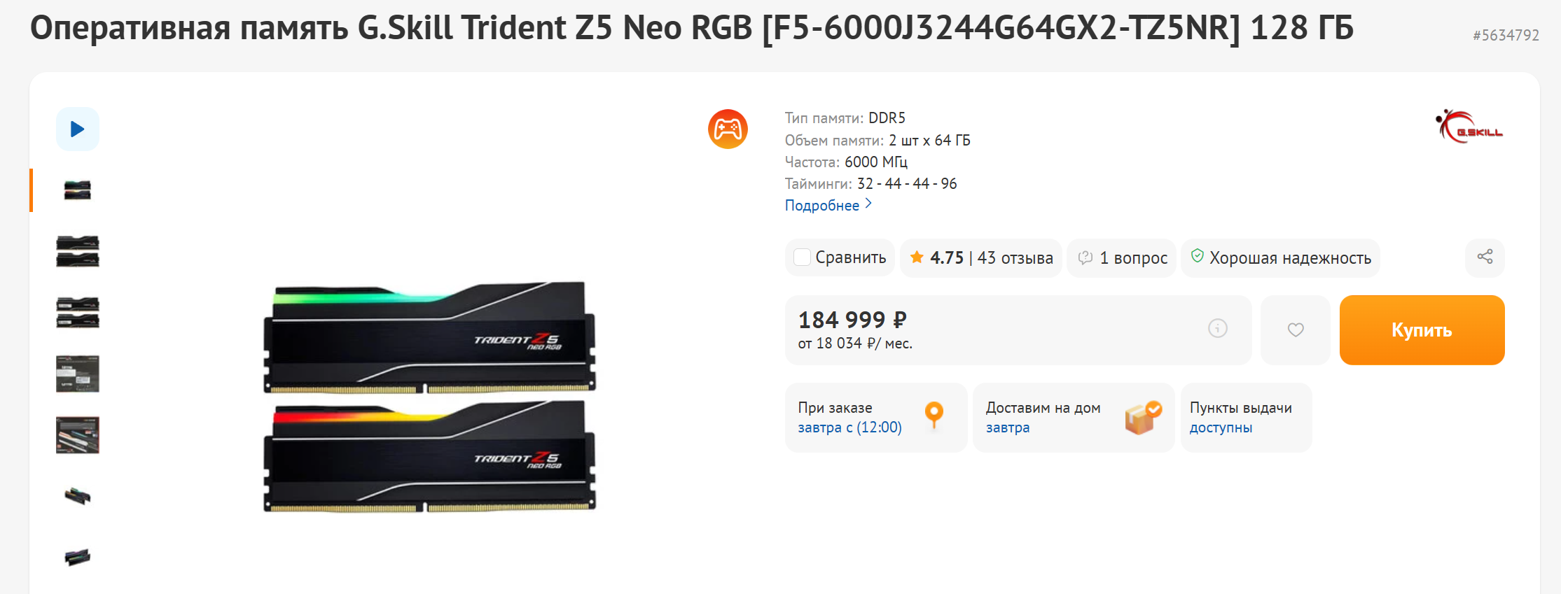Share this product via share icon
1561x594 pixels.
1485,257
